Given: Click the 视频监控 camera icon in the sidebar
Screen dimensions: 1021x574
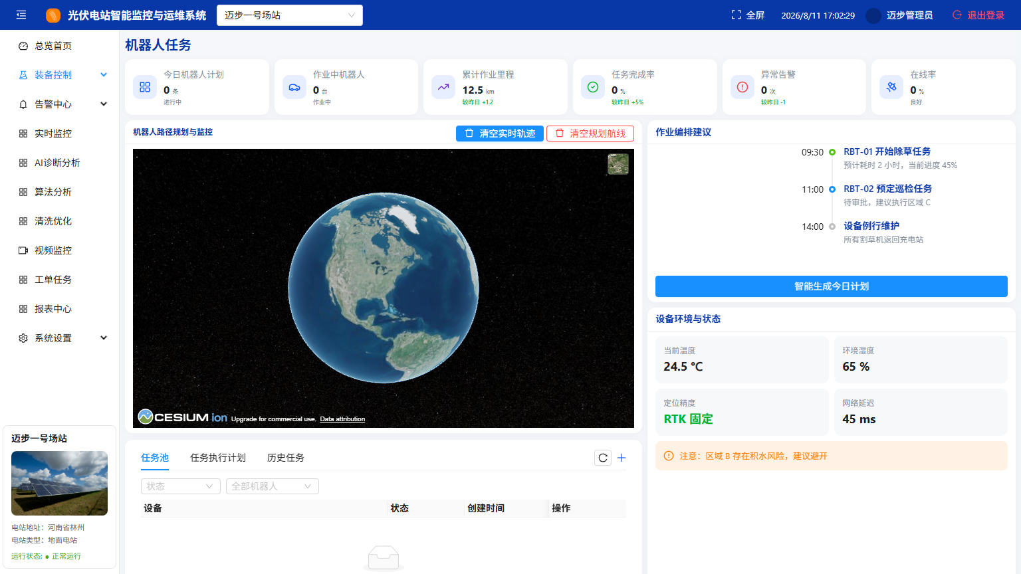Looking at the screenshot, I should coord(23,250).
